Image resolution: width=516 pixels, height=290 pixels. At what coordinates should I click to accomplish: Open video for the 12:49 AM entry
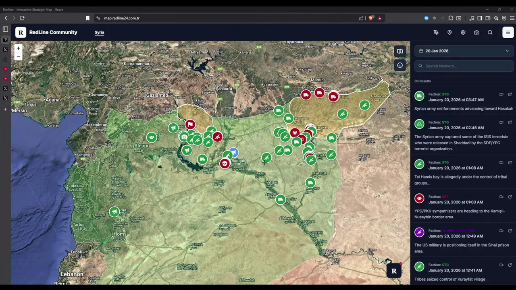[501, 231]
